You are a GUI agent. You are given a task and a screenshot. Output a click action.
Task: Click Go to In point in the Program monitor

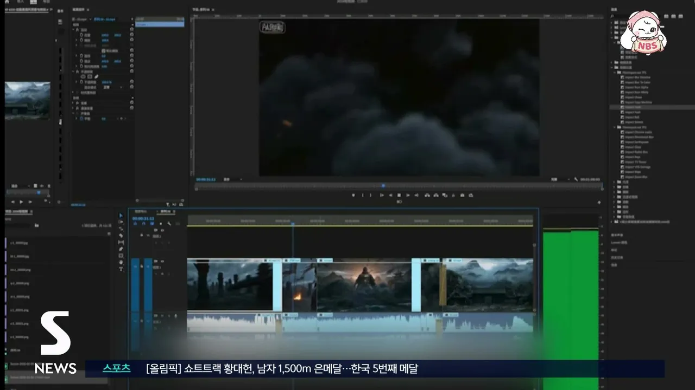382,195
